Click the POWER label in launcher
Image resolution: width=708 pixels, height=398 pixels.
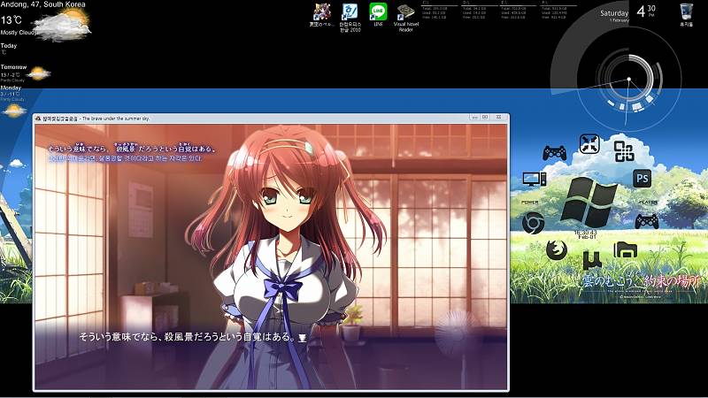[x=531, y=203]
